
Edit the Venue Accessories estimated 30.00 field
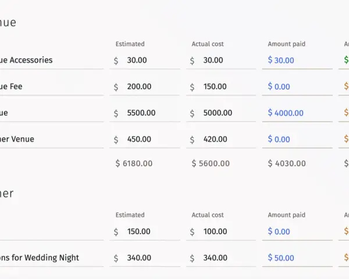[x=145, y=60]
